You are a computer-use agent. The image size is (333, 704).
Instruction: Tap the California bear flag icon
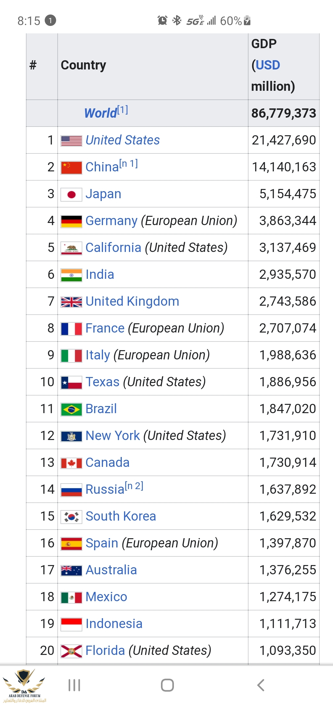click(x=71, y=248)
